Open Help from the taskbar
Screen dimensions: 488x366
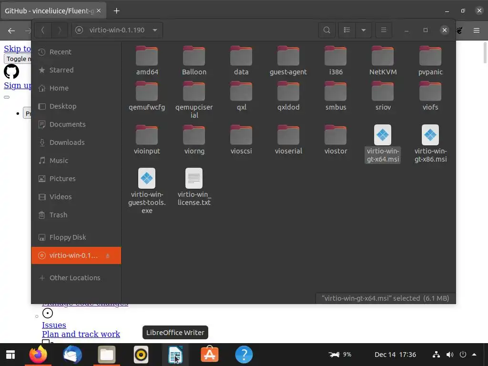click(244, 355)
